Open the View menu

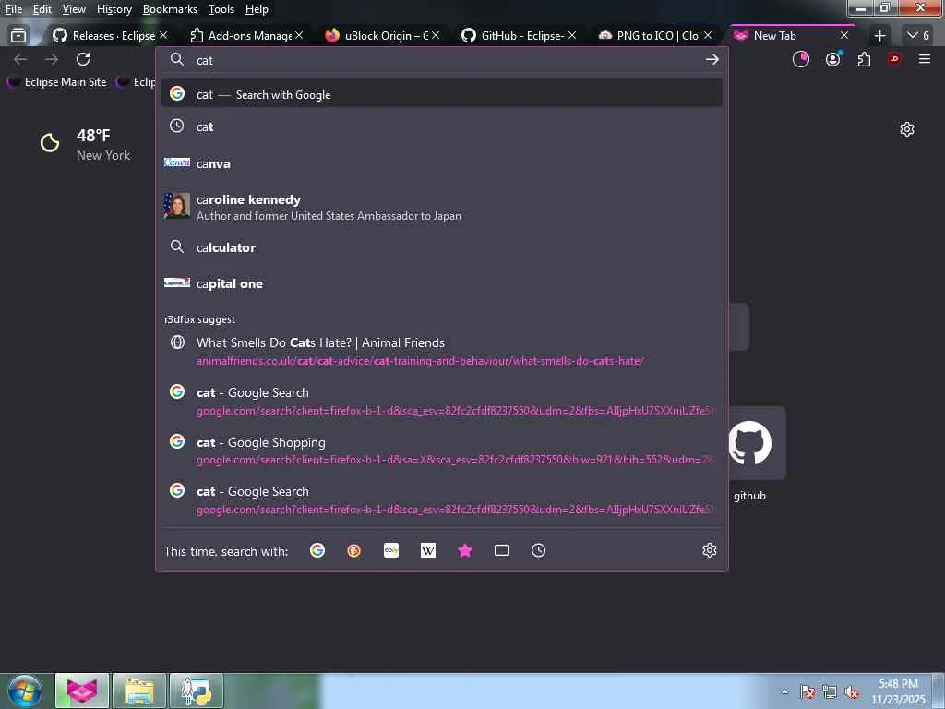(x=74, y=9)
